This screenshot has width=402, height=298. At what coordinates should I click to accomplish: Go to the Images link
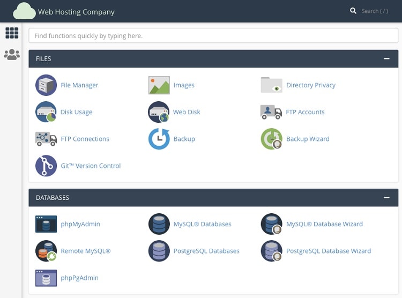(x=184, y=85)
